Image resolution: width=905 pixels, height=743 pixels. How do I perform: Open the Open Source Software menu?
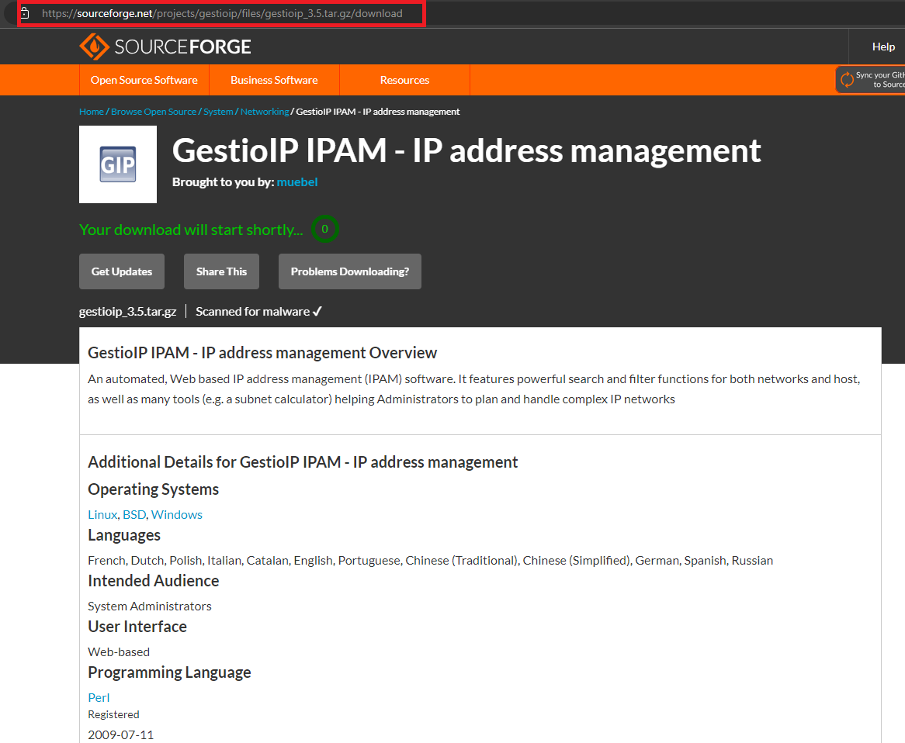pos(144,80)
